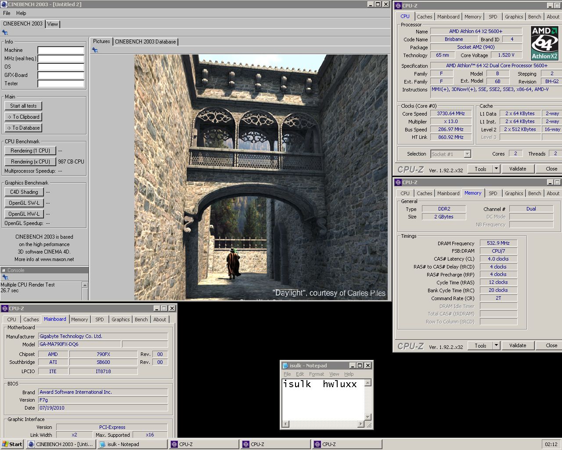Run the Rendering (1 CPU) test

[30, 151]
